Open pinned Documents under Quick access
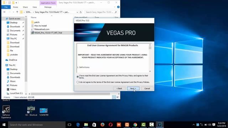Viewport: 228px width, 128px height. (x=15, y=31)
